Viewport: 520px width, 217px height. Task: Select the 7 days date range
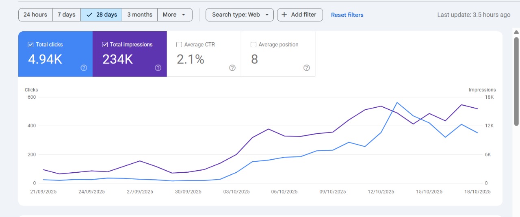67,15
